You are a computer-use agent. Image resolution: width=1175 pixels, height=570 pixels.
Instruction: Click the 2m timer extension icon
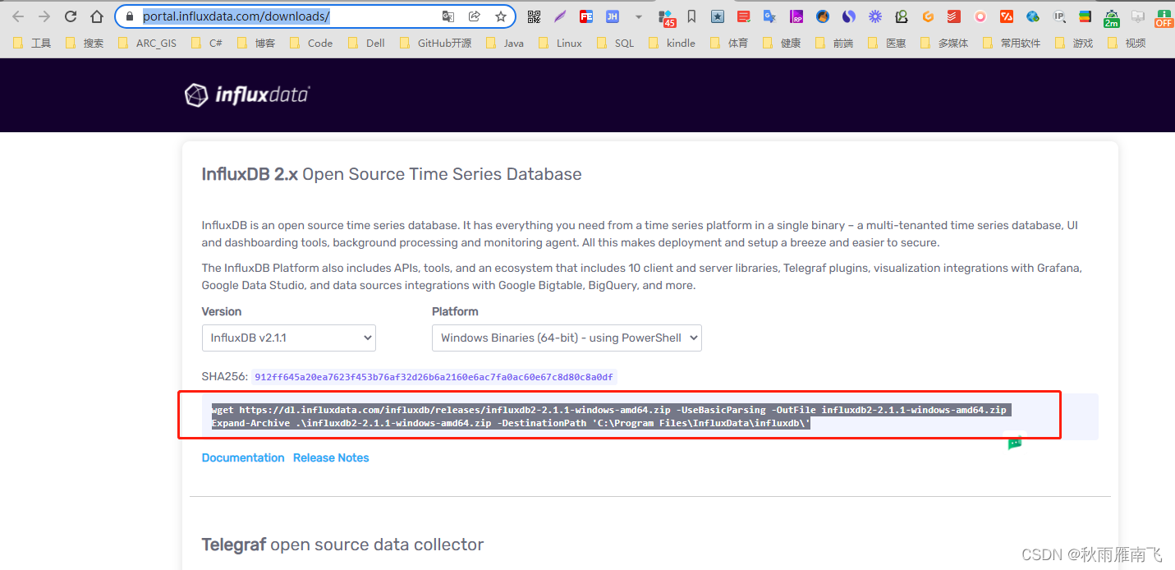(x=1111, y=16)
